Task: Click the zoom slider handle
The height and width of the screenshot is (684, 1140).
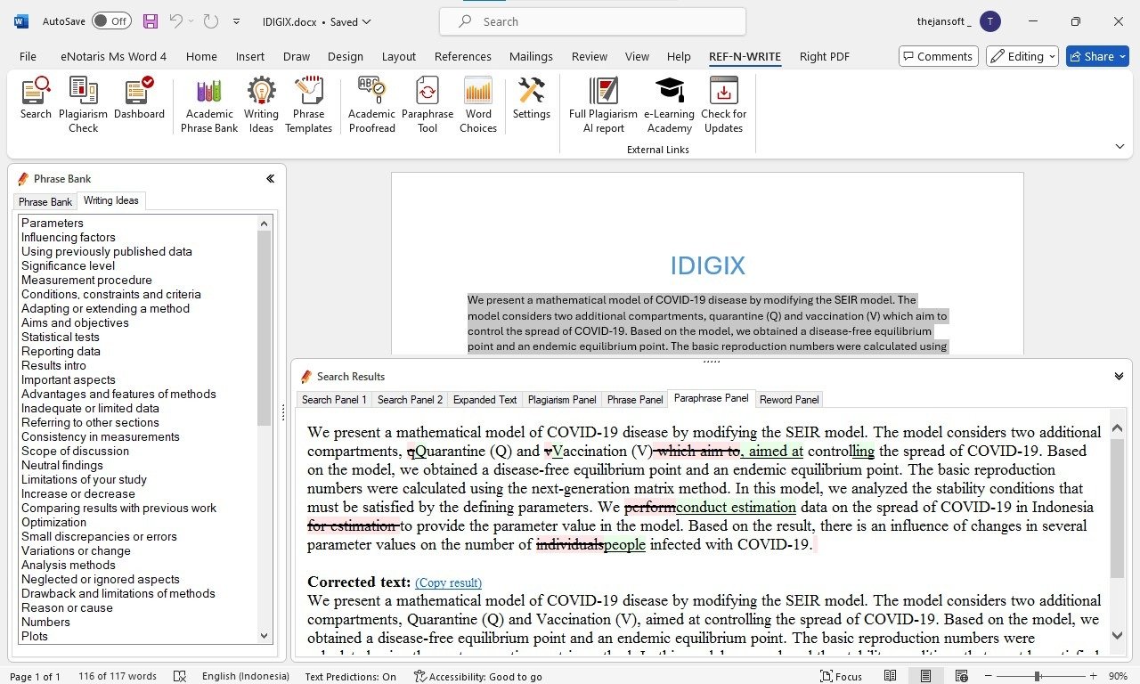Action: (x=1038, y=676)
